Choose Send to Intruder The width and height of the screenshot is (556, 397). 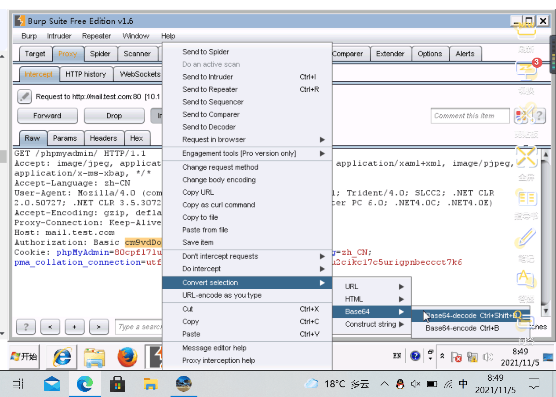tap(247, 77)
